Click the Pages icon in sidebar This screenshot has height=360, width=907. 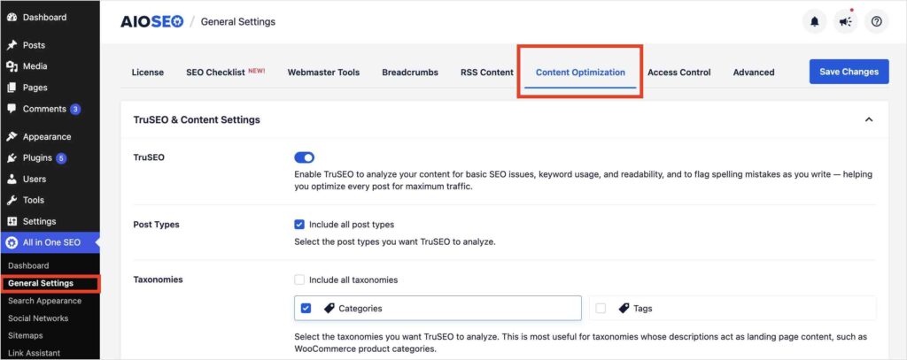[x=11, y=88]
